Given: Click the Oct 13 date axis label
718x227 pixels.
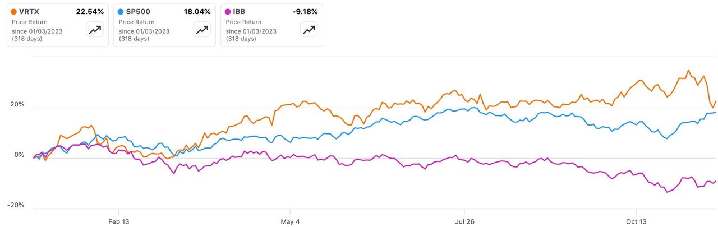Looking at the screenshot, I should pyautogui.click(x=636, y=221).
